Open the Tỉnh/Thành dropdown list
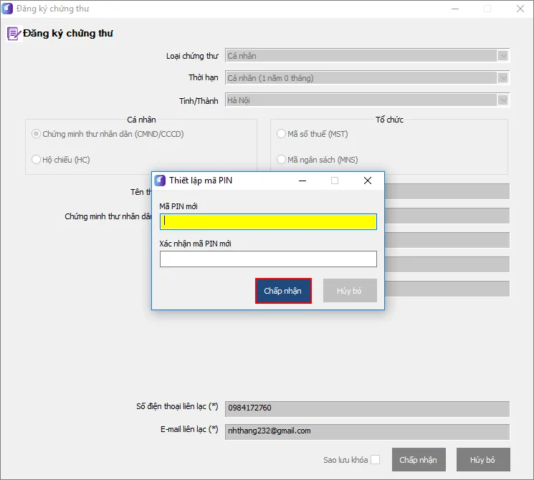This screenshot has width=534, height=480. tap(503, 101)
